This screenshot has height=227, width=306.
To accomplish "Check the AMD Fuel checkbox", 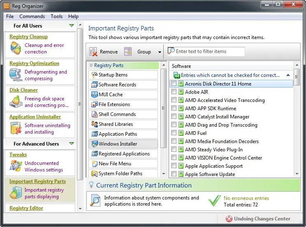I will coord(174,133).
